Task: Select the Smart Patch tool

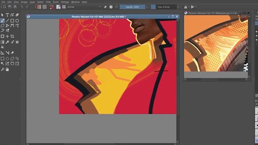Action: 17,42
